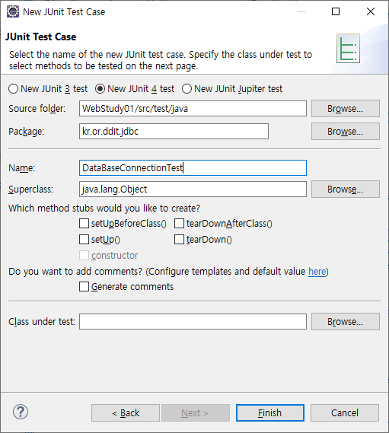Maximize the New JUnit Test Case window
The width and height of the screenshot is (389, 433).
tap(336, 11)
